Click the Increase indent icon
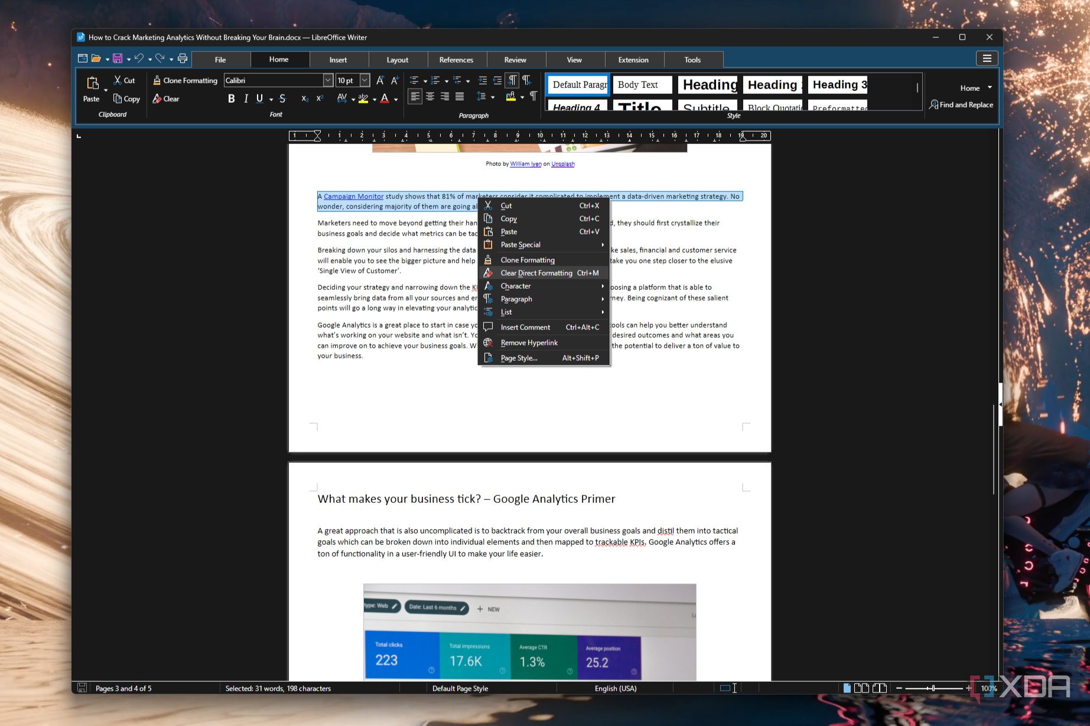1090x726 pixels. [x=483, y=80]
